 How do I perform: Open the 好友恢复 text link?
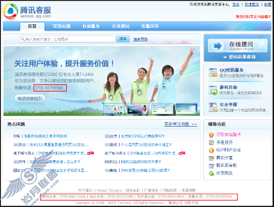point(225,173)
